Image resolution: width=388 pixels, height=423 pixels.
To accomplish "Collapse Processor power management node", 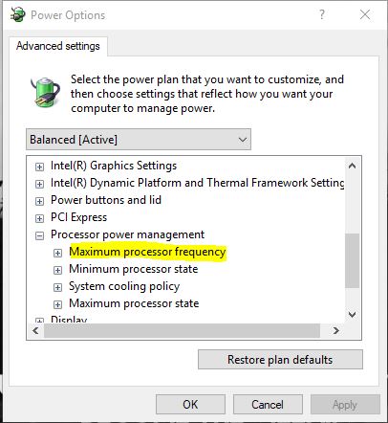I will 39,235.
